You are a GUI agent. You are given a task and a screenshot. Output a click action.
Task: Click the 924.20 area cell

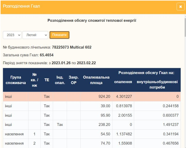(104, 97)
